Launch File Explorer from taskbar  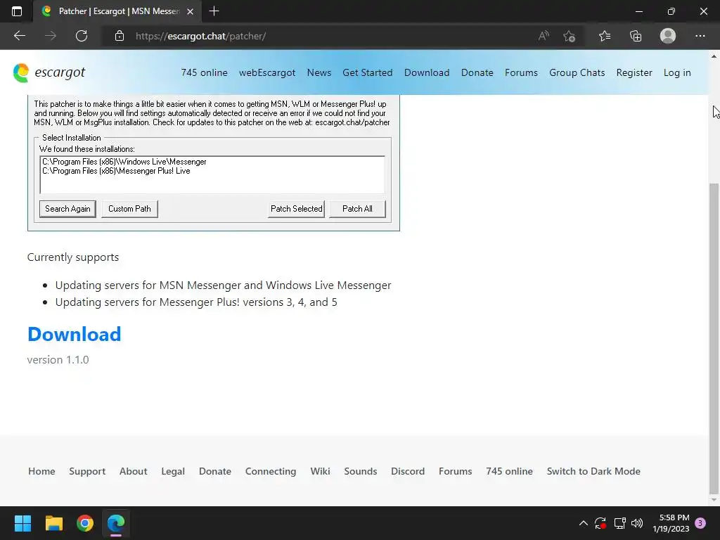pos(53,523)
